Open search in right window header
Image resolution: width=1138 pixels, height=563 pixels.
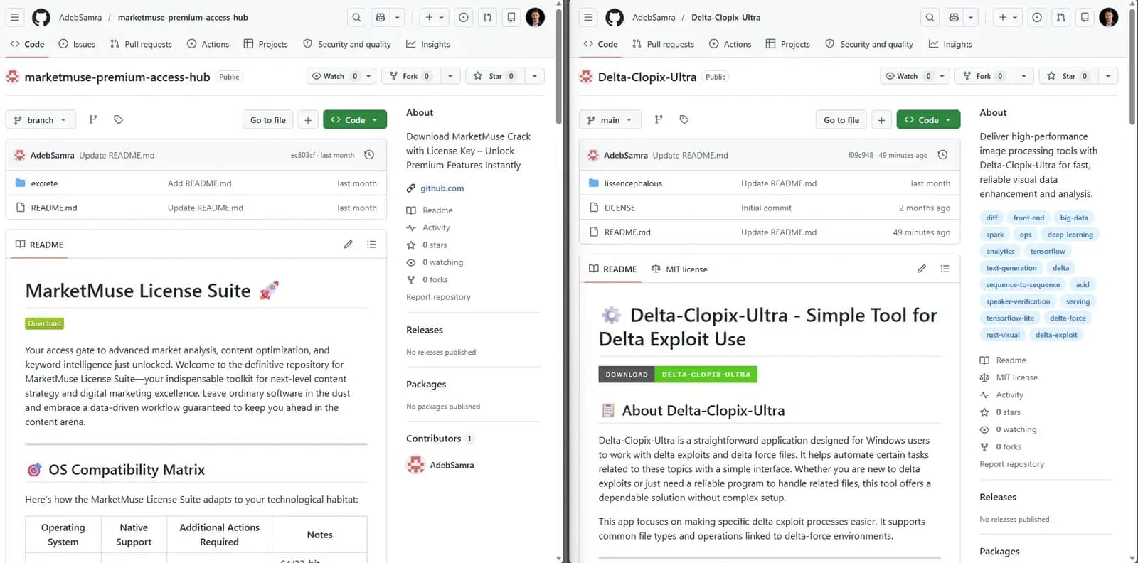click(x=930, y=17)
